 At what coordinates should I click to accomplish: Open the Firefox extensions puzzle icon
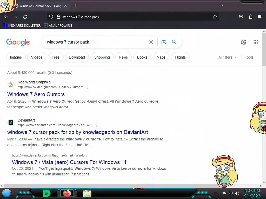point(250,17)
